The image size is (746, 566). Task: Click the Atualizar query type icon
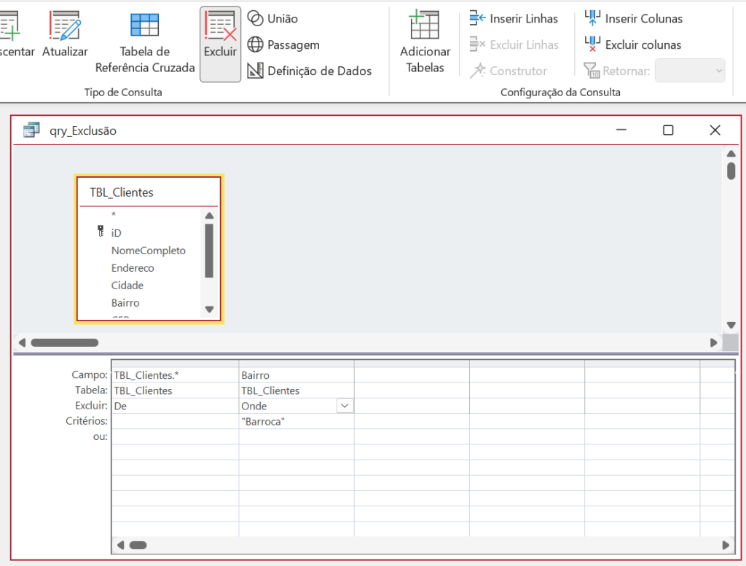[65, 26]
